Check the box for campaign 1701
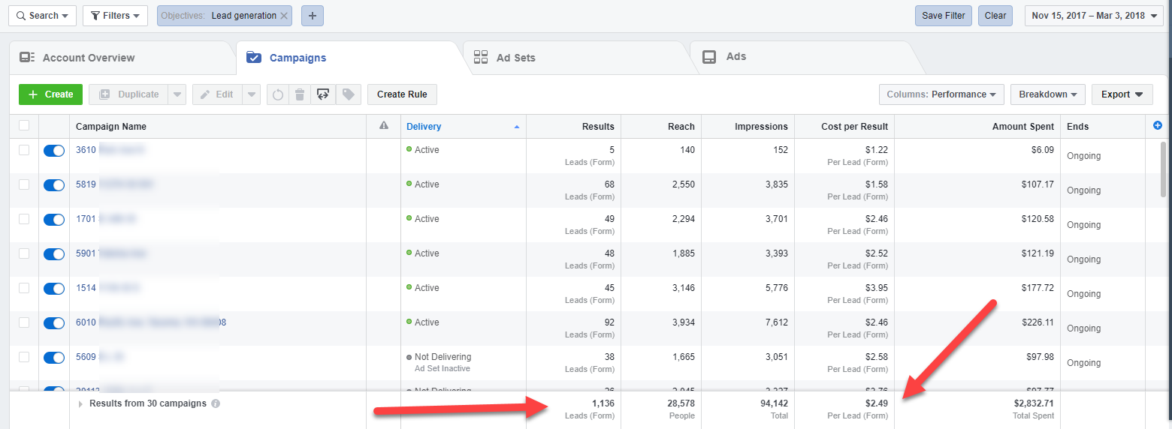 tap(24, 219)
